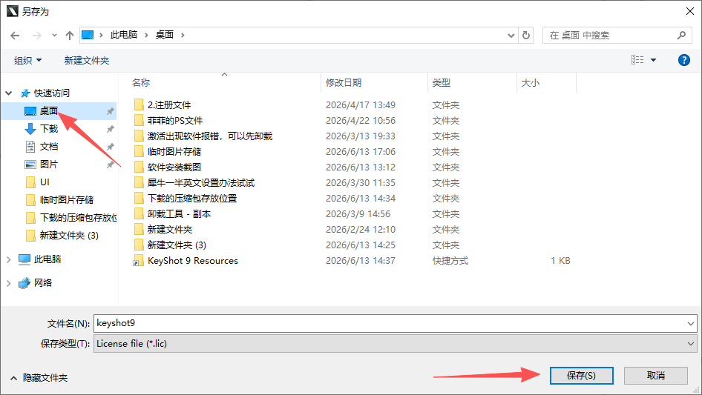Select the 犀牛一半英文设置办法试试 folder

[x=201, y=183]
